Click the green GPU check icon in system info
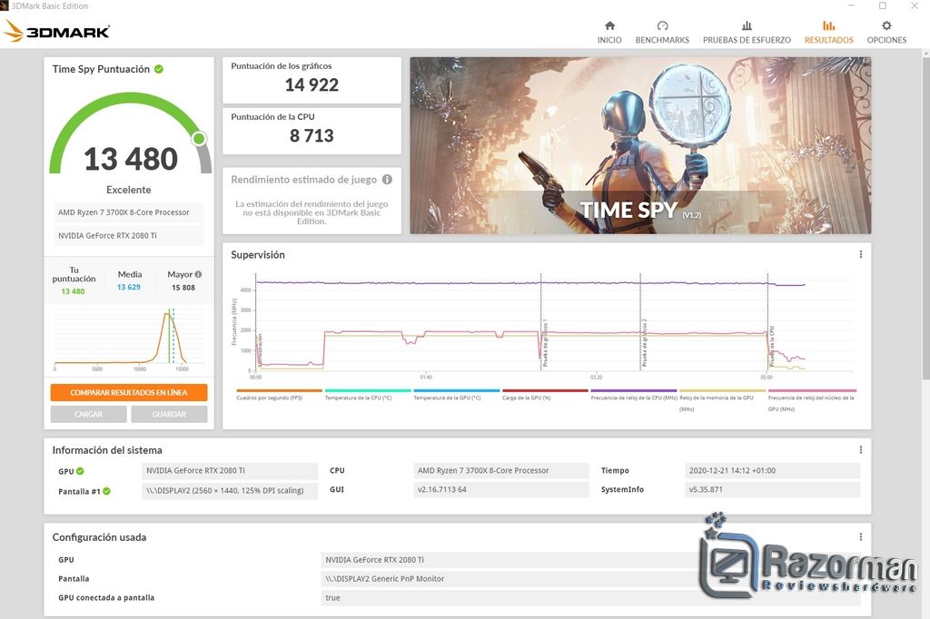This screenshot has height=619, width=930. (80, 471)
